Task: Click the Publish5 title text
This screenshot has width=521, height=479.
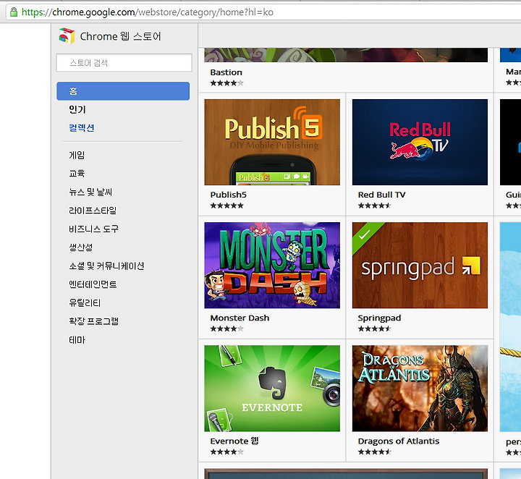Action: pos(228,195)
